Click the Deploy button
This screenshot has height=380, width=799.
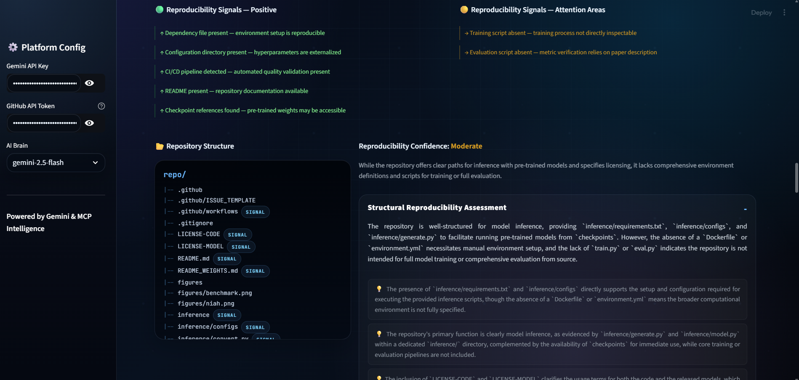(761, 13)
